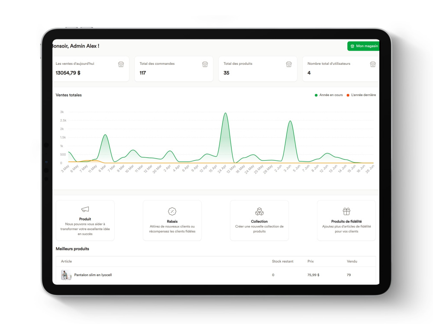The width and height of the screenshot is (433, 324).
Task: Click the 3 Jun peak on sales chart
Action: coord(290,121)
